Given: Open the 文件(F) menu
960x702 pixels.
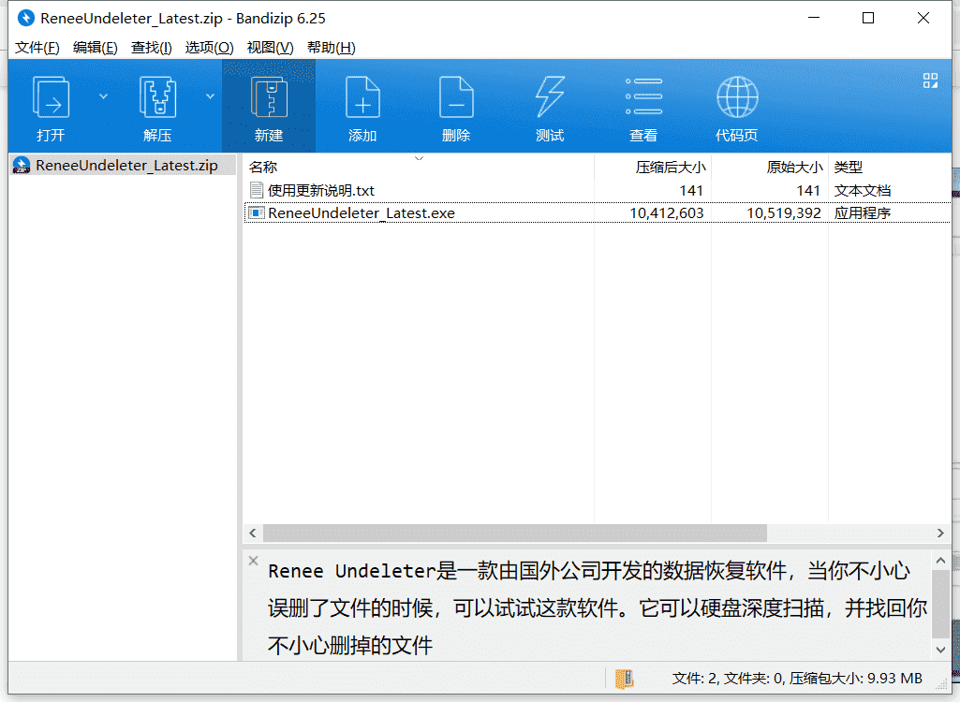Looking at the screenshot, I should [37, 48].
